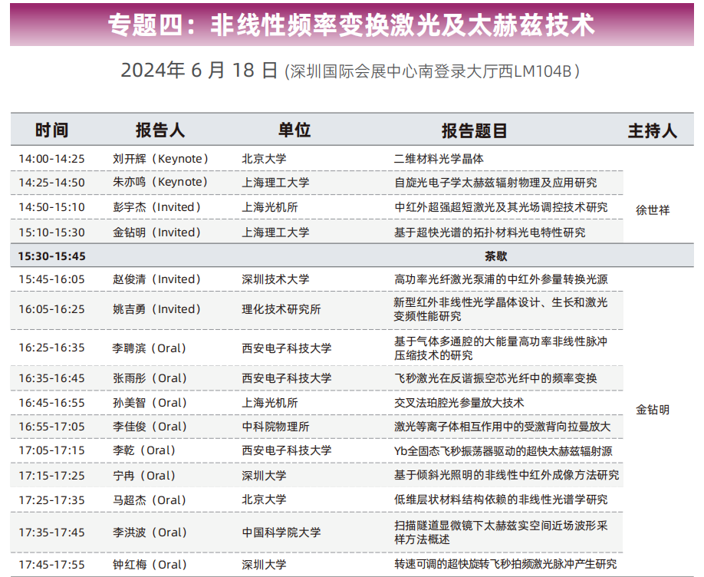Screen dimensions: 704x577
Task: Select speaker 马超杰 (Oral)
Action: 150,500
